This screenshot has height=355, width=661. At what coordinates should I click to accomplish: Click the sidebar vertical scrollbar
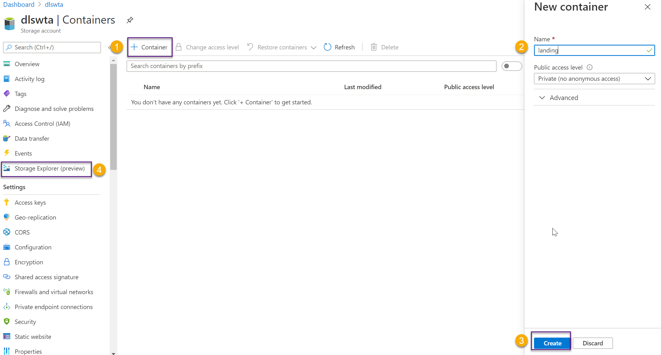click(x=113, y=116)
